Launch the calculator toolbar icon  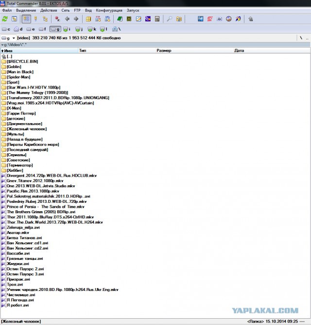tap(157, 19)
